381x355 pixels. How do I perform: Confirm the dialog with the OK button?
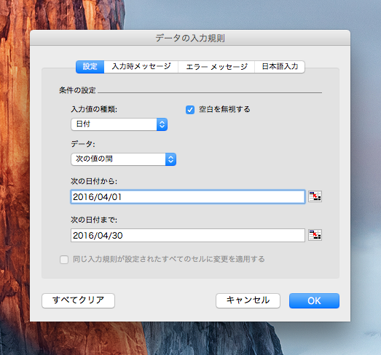314,300
